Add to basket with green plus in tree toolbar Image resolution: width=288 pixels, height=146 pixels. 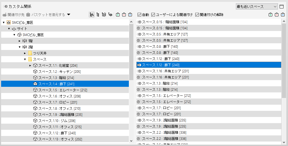118,15
